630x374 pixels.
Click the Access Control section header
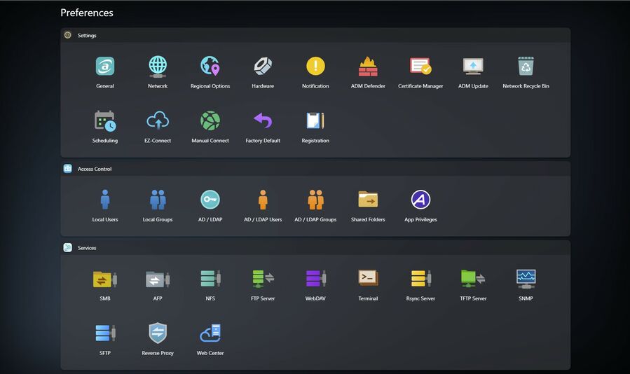click(94, 169)
